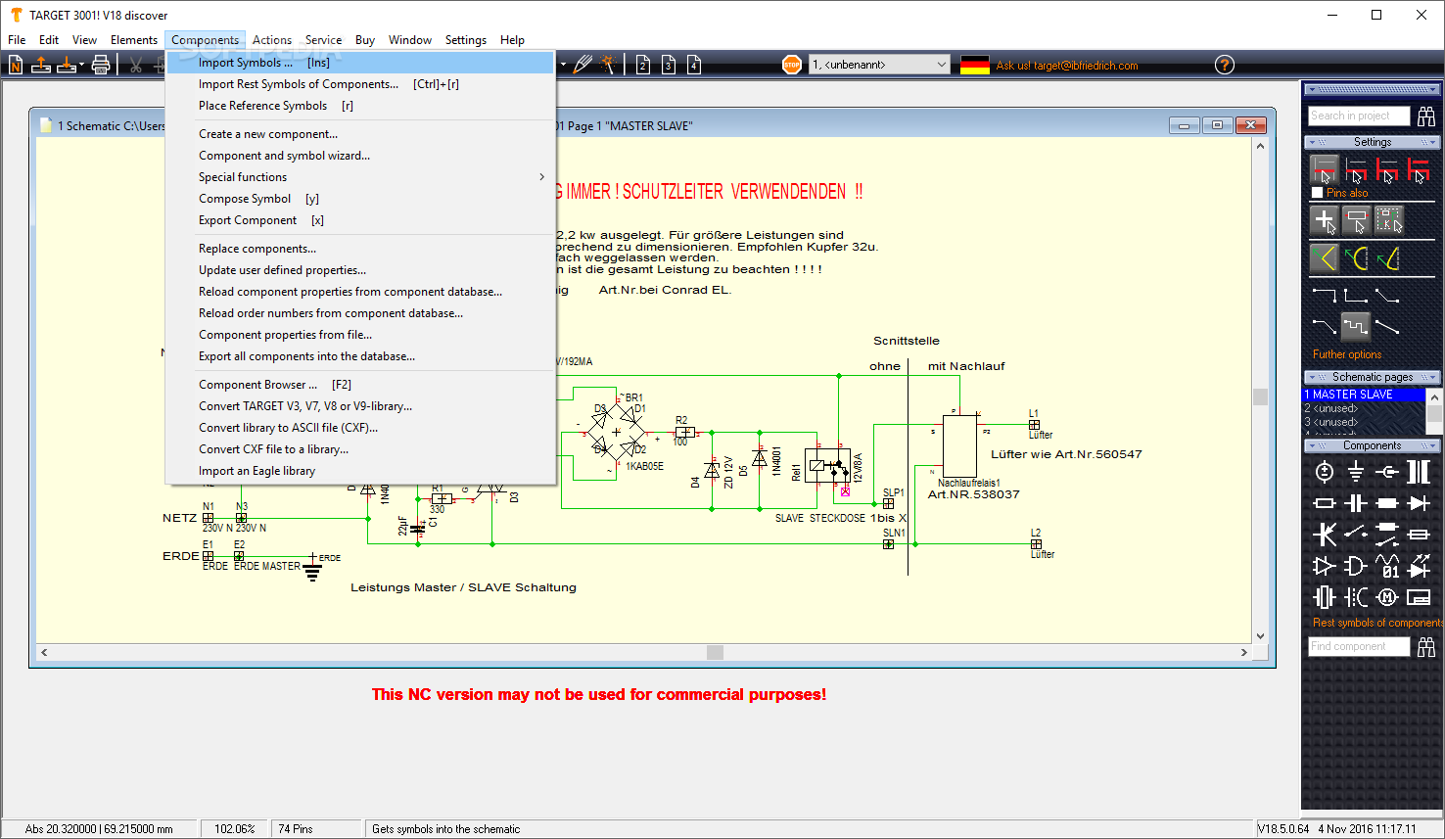Image resolution: width=1445 pixels, height=839 pixels.
Task: Select the transistor symbol component icon
Action: [x=1325, y=535]
